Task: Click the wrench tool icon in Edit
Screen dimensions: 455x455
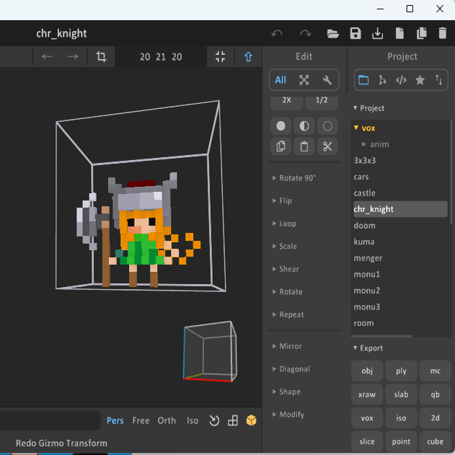Action: coord(327,80)
